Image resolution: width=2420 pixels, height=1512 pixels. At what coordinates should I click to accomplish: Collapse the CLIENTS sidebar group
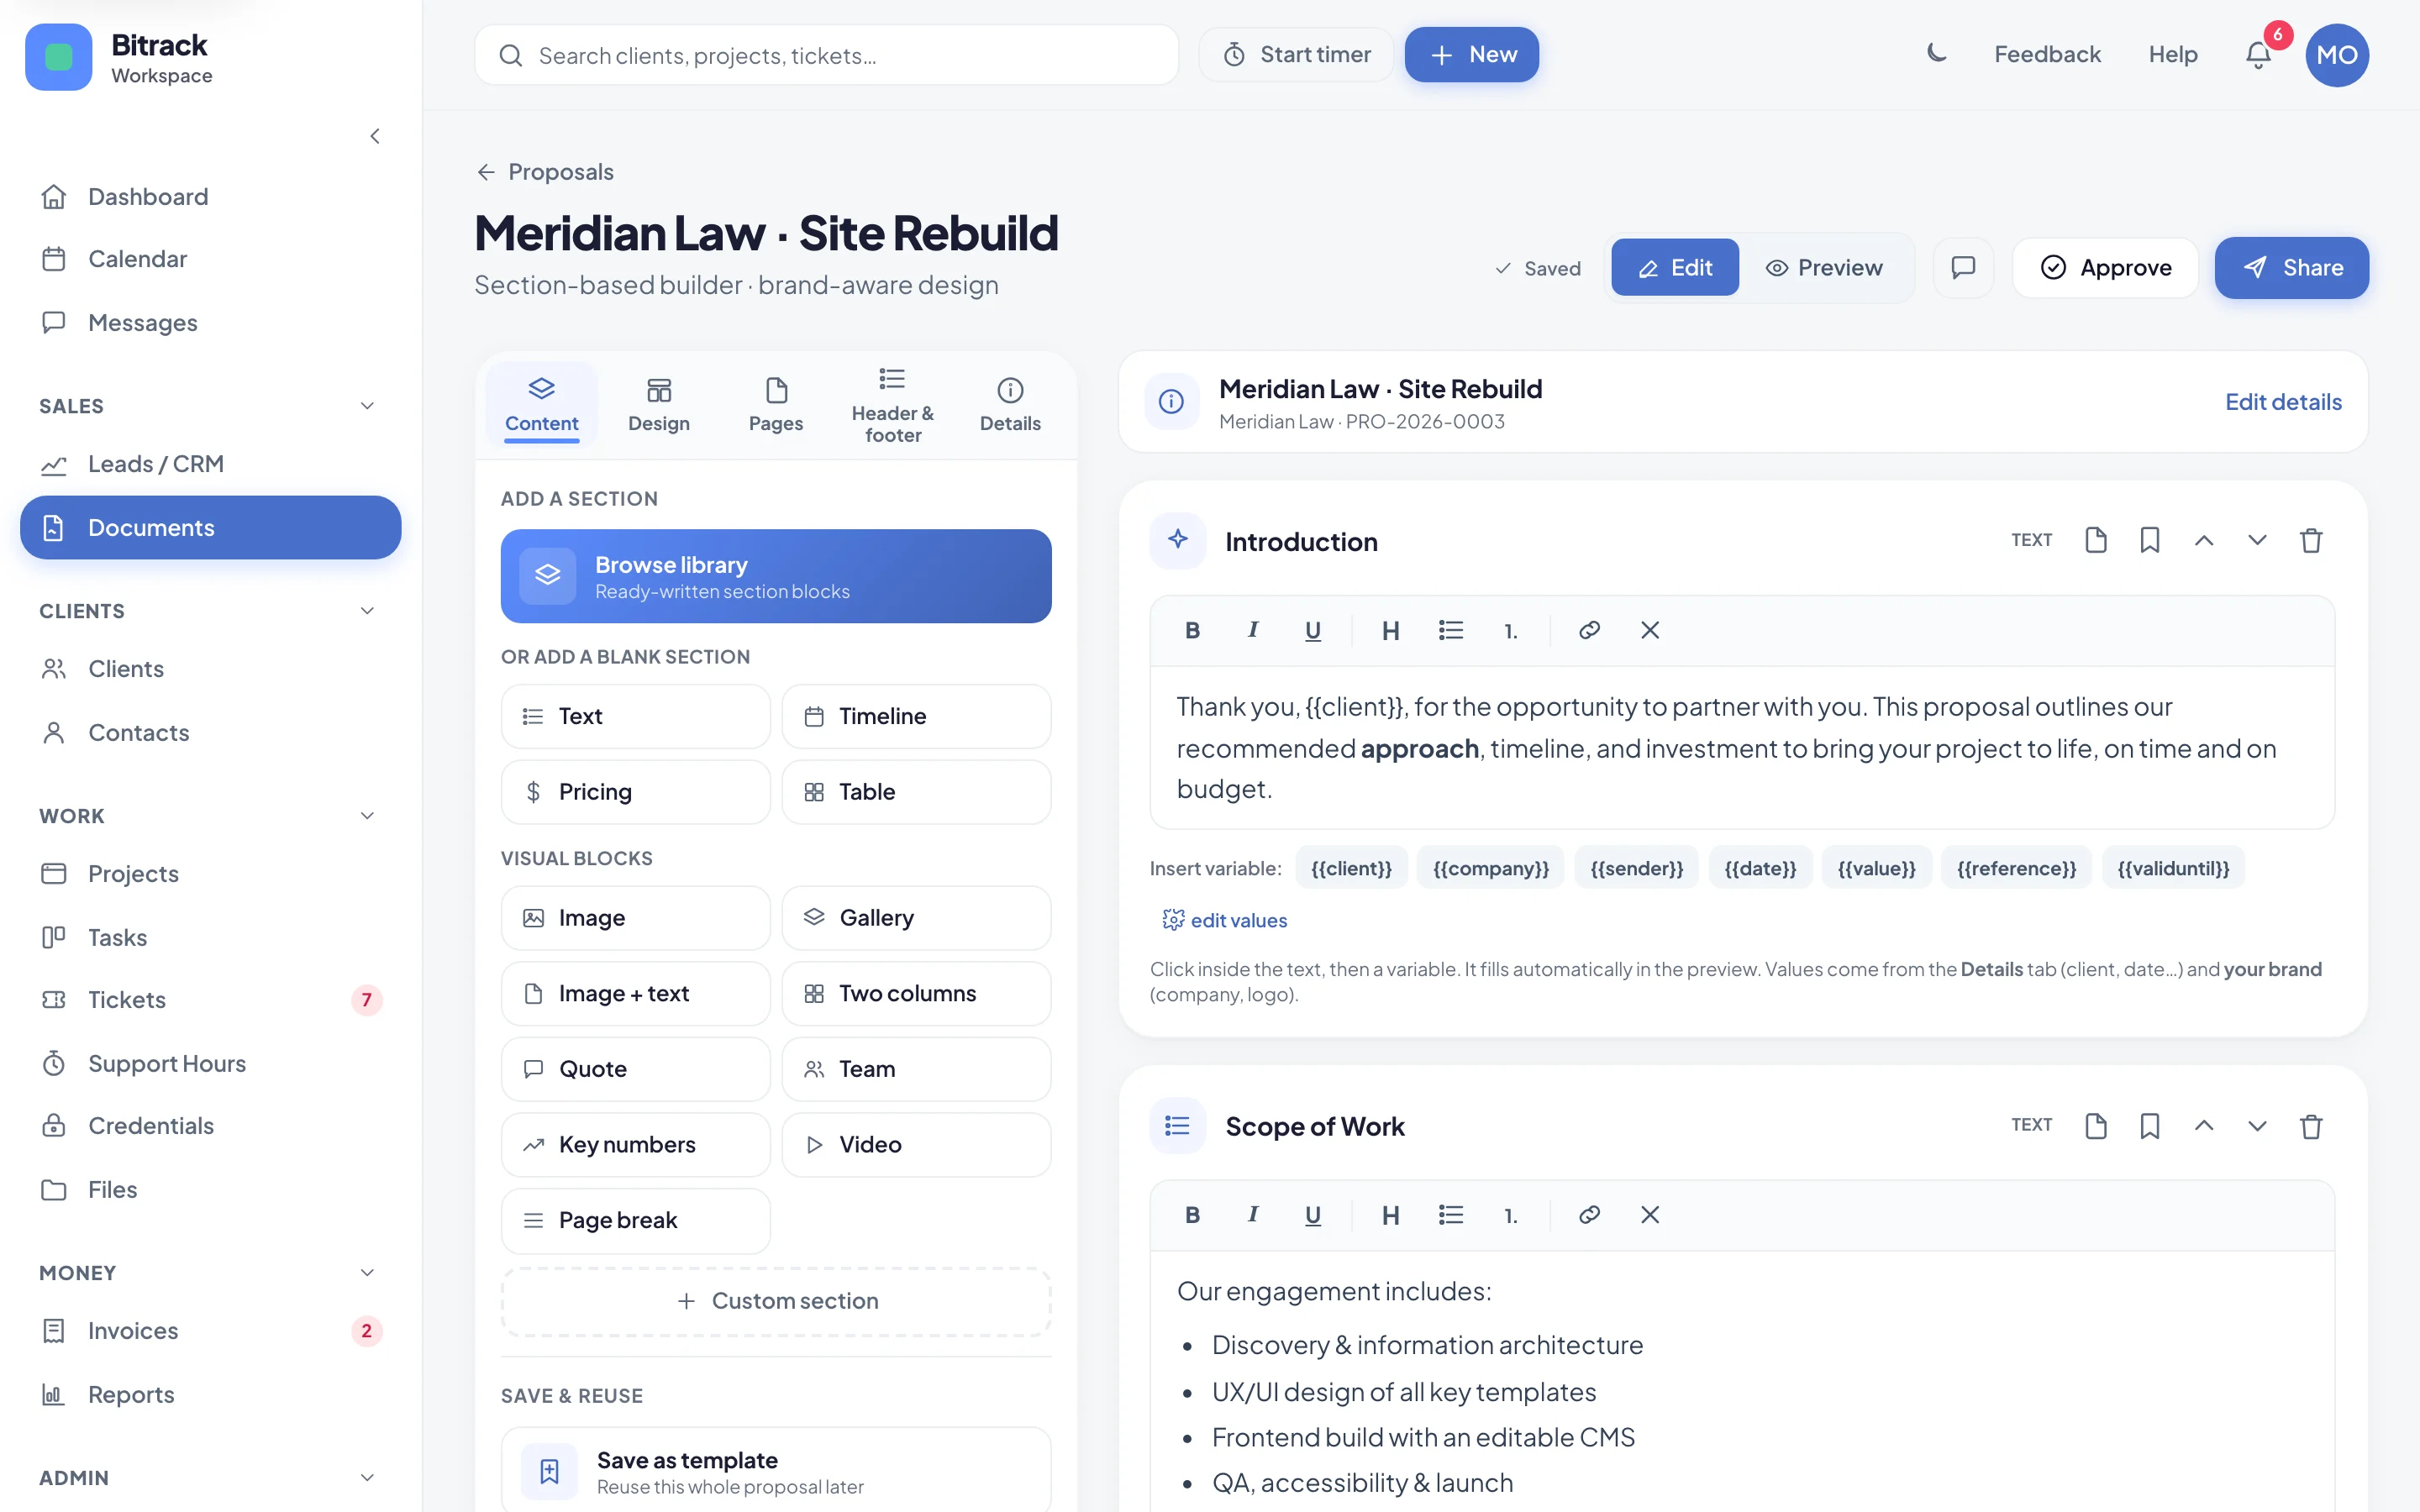click(x=367, y=611)
